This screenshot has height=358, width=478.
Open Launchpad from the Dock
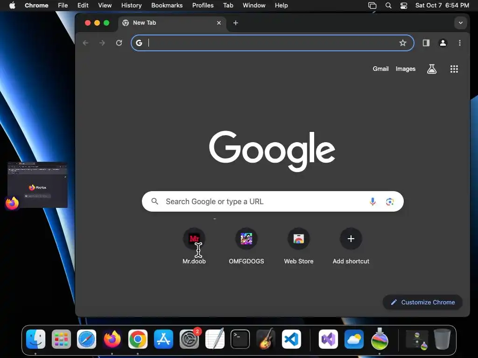tap(61, 339)
